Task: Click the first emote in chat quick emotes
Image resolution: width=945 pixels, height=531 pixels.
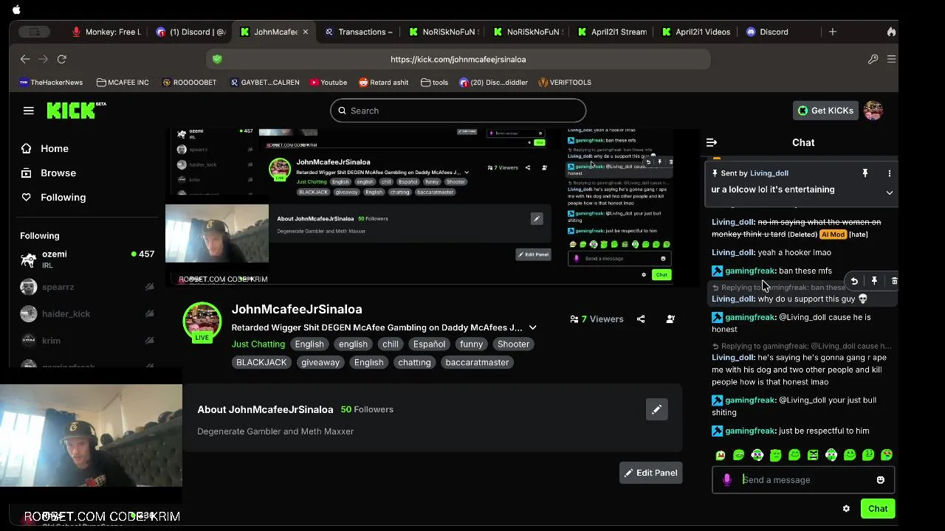Action: click(x=721, y=455)
